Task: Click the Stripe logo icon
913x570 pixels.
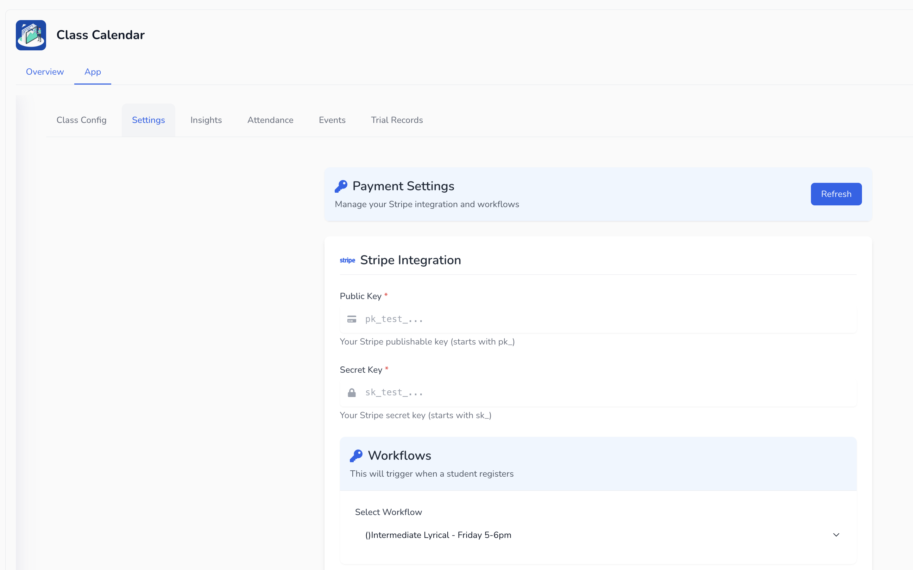Action: [347, 260]
